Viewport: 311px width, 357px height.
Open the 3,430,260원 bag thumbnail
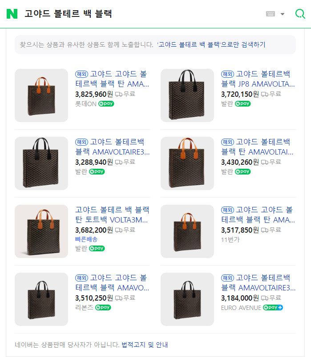coord(187,163)
